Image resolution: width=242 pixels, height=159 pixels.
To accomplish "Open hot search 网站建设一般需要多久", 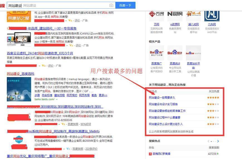I will [162, 98].
